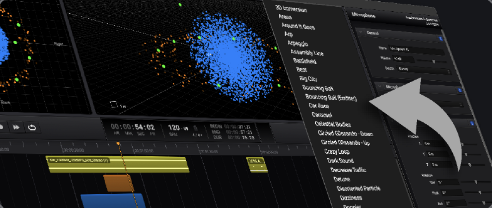The image size is (492, 208).
Task: Toggle the loop playback button
Action: click(32, 127)
